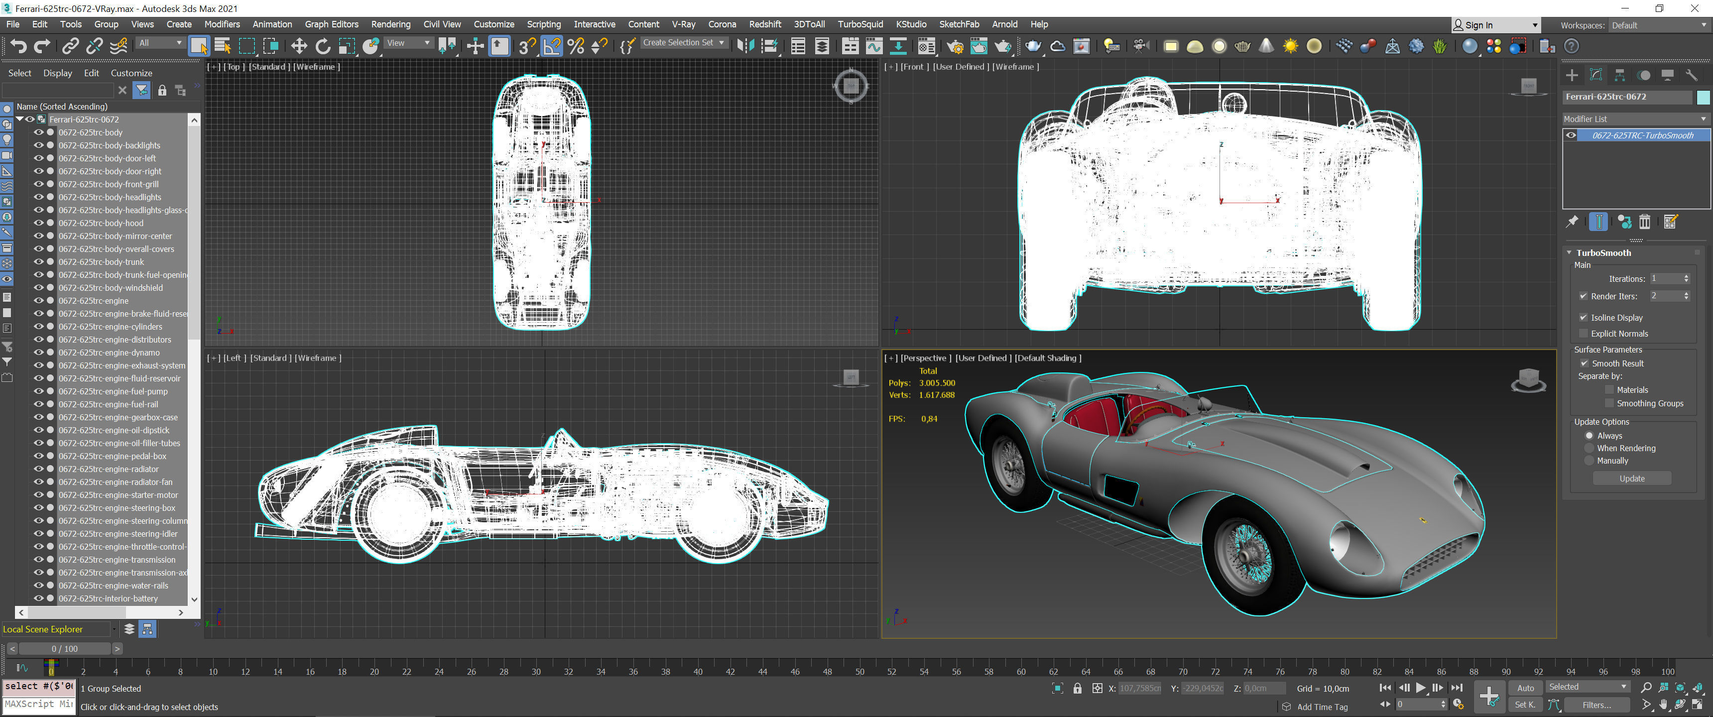Open the Hierarchy command panel tab
The height and width of the screenshot is (717, 1713).
[1619, 75]
